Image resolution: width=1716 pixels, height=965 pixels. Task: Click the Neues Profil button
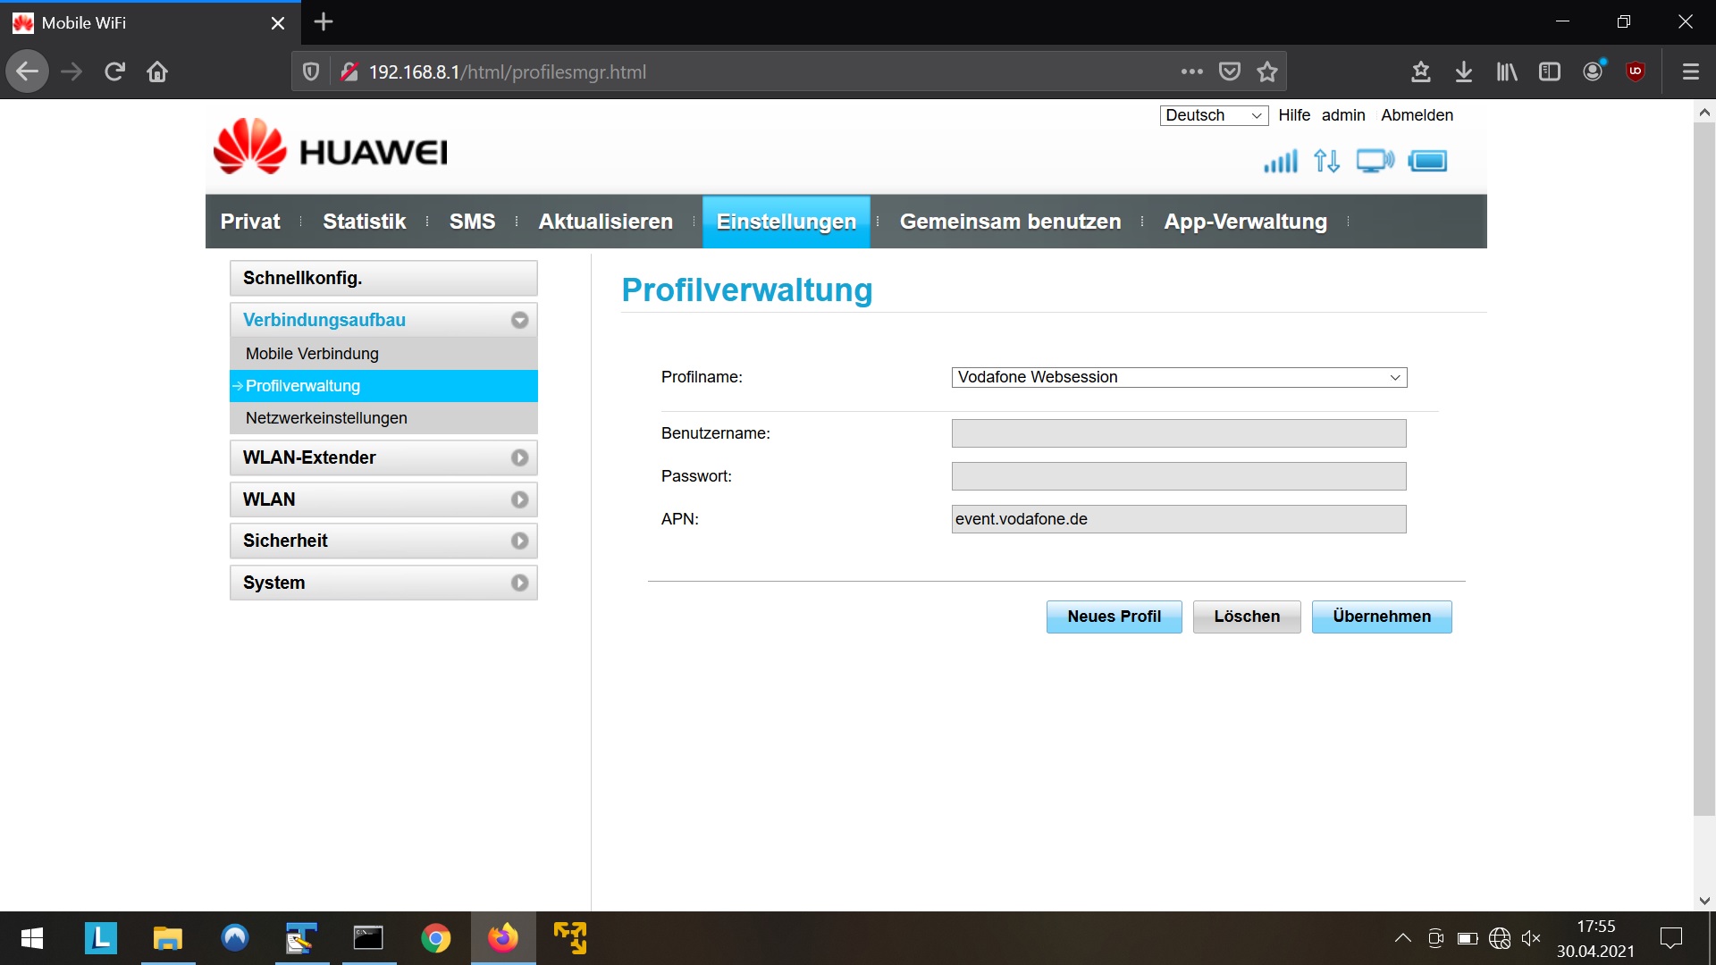[x=1114, y=617]
